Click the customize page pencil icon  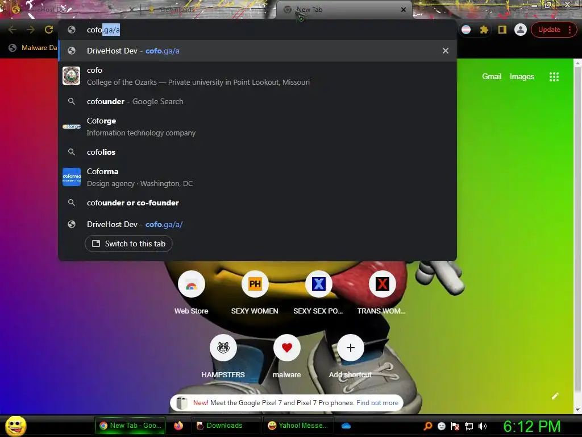tap(555, 396)
